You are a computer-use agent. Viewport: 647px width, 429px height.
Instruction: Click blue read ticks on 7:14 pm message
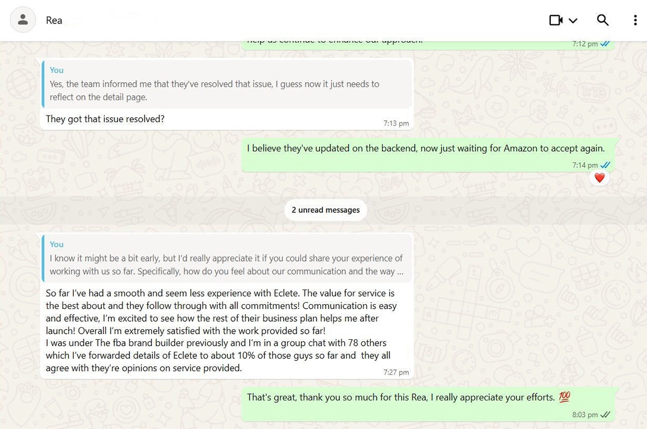coord(605,165)
